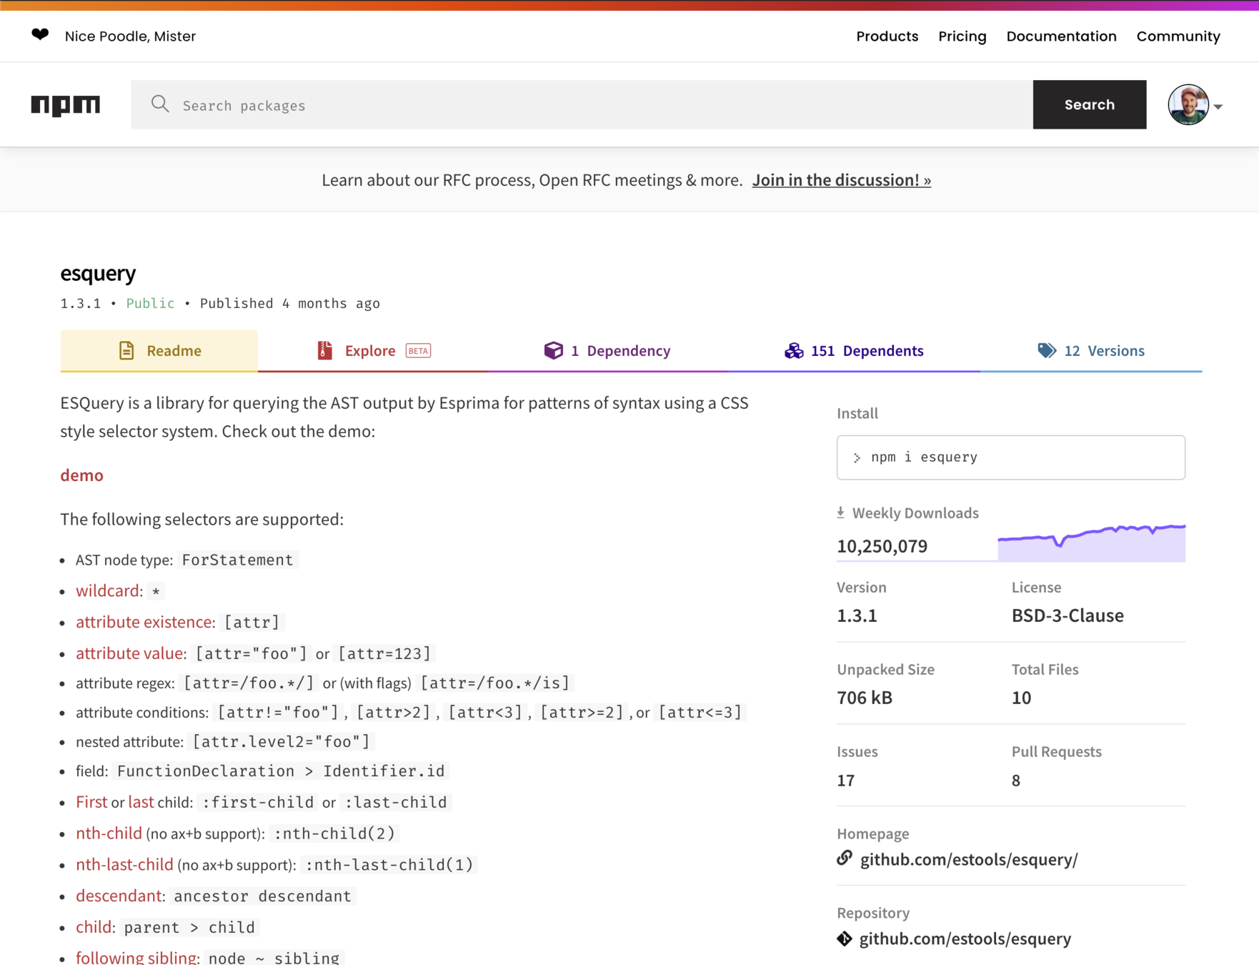1259x965 pixels.
Task: Click the Search button
Action: click(1089, 104)
